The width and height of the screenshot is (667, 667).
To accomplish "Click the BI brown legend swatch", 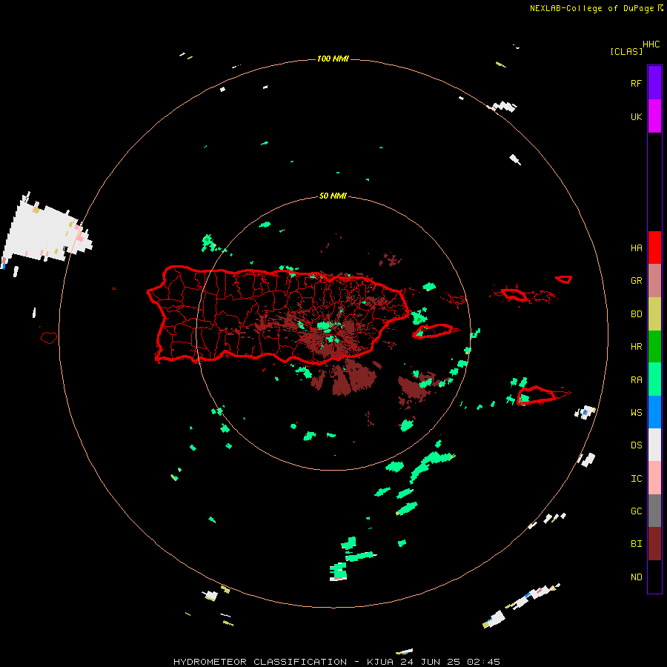I will point(654,544).
